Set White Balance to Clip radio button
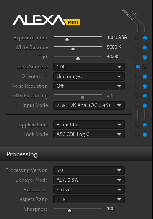 click(145, 47)
